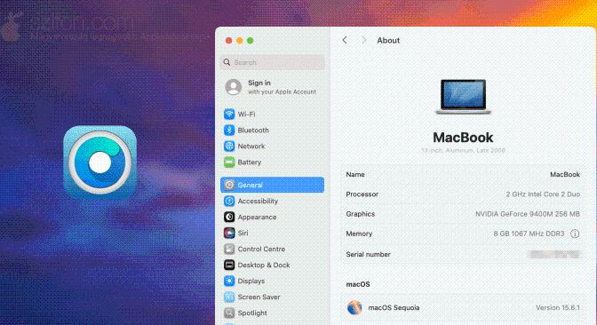The image size is (597, 325).
Task: Select General label in sidebar
Action: [x=251, y=185]
